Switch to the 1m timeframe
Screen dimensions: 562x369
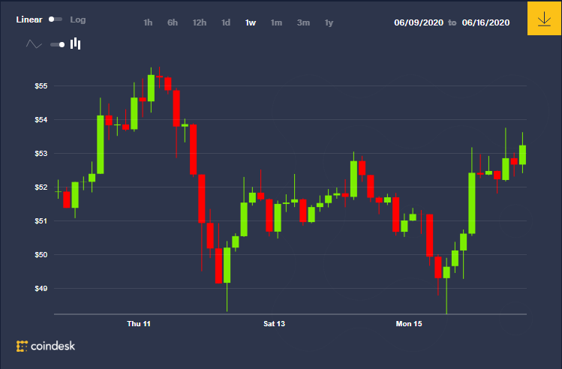coord(276,22)
